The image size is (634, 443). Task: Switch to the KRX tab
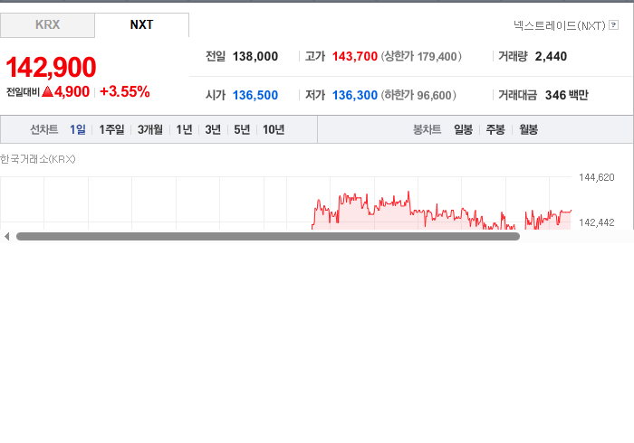point(47,25)
